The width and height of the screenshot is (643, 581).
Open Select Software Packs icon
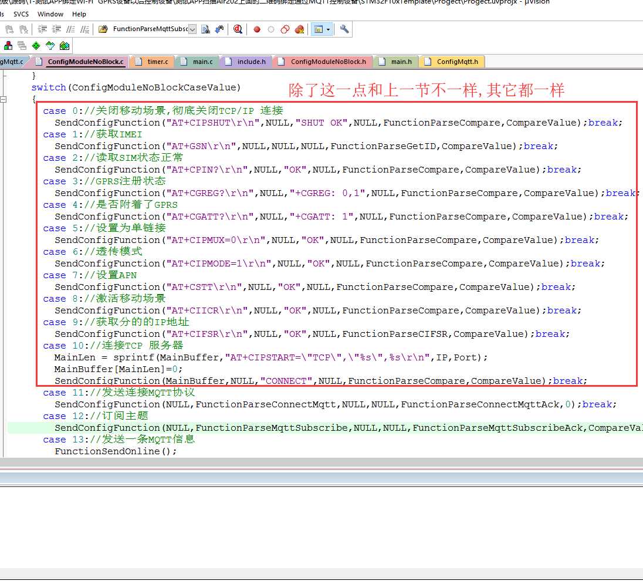(50, 46)
